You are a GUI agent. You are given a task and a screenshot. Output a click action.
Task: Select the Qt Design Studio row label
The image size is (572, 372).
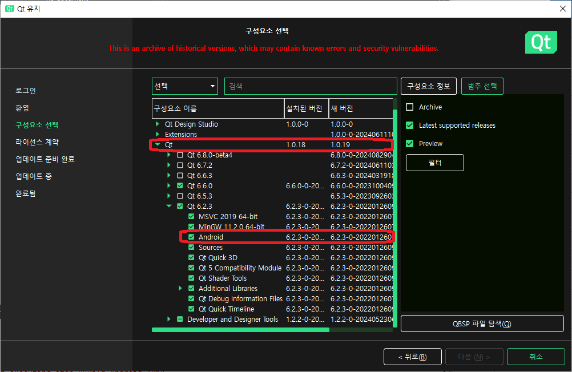coord(191,124)
